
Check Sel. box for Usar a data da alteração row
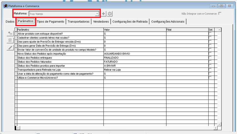(x=210, y=74)
